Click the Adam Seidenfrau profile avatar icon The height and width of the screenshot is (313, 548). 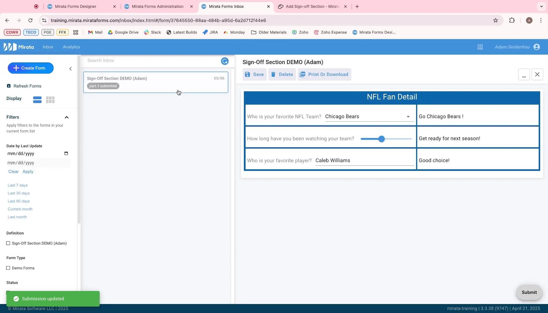point(537,47)
